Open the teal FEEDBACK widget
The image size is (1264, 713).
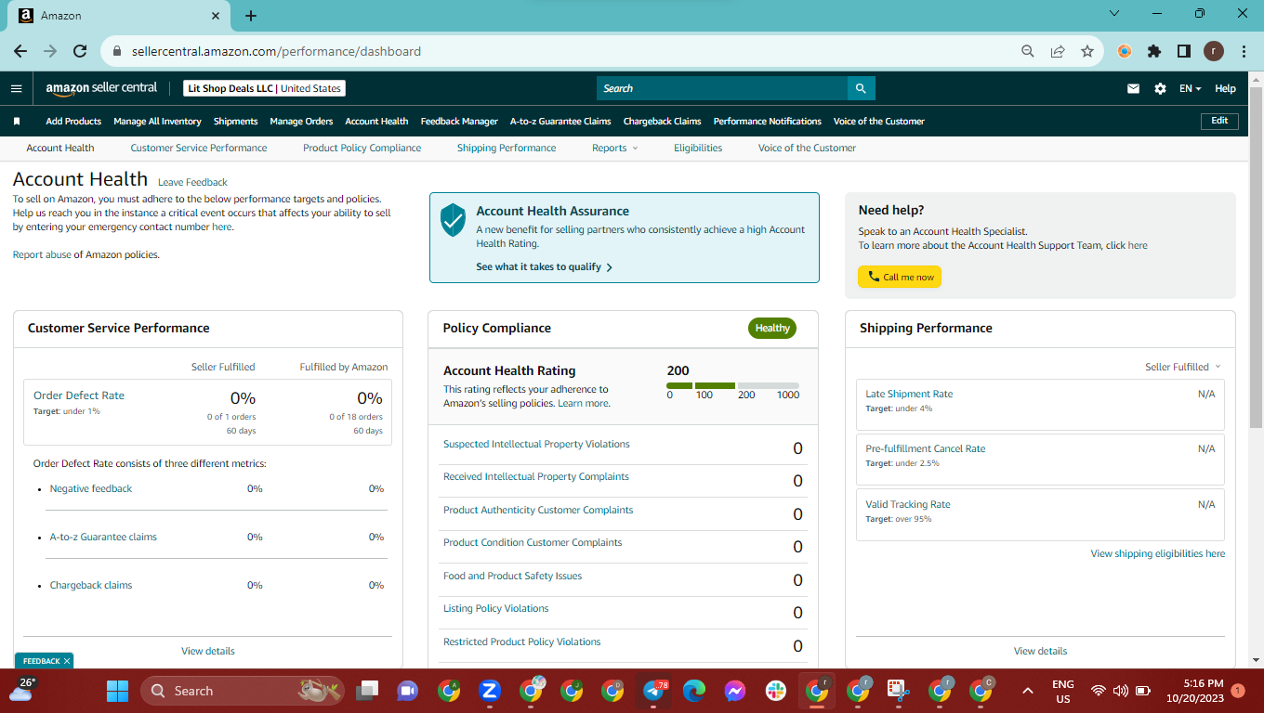coord(43,661)
